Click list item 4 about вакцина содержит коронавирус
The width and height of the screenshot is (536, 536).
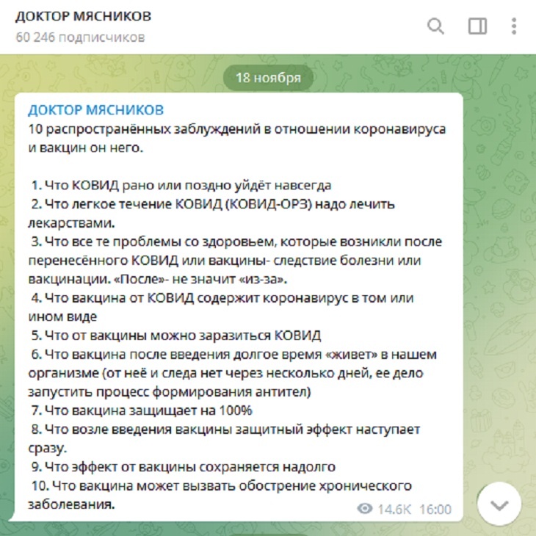click(222, 298)
